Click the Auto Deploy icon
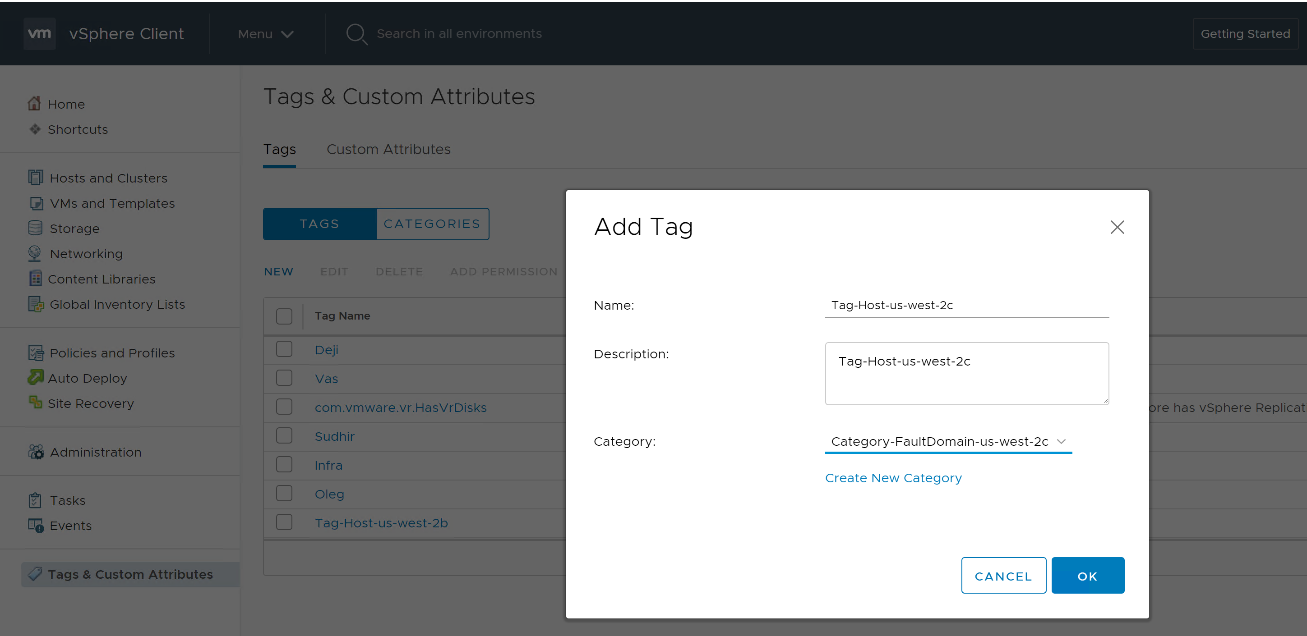Screen dimensions: 1307x636 click(x=36, y=377)
